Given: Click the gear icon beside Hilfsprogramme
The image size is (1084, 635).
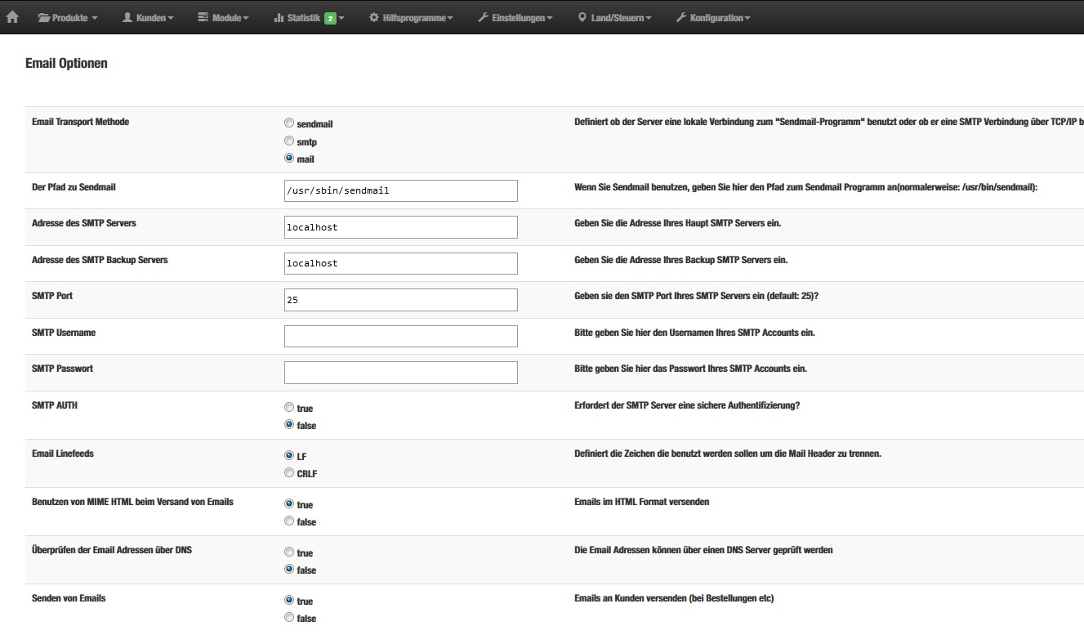Looking at the screenshot, I should pyautogui.click(x=372, y=16).
